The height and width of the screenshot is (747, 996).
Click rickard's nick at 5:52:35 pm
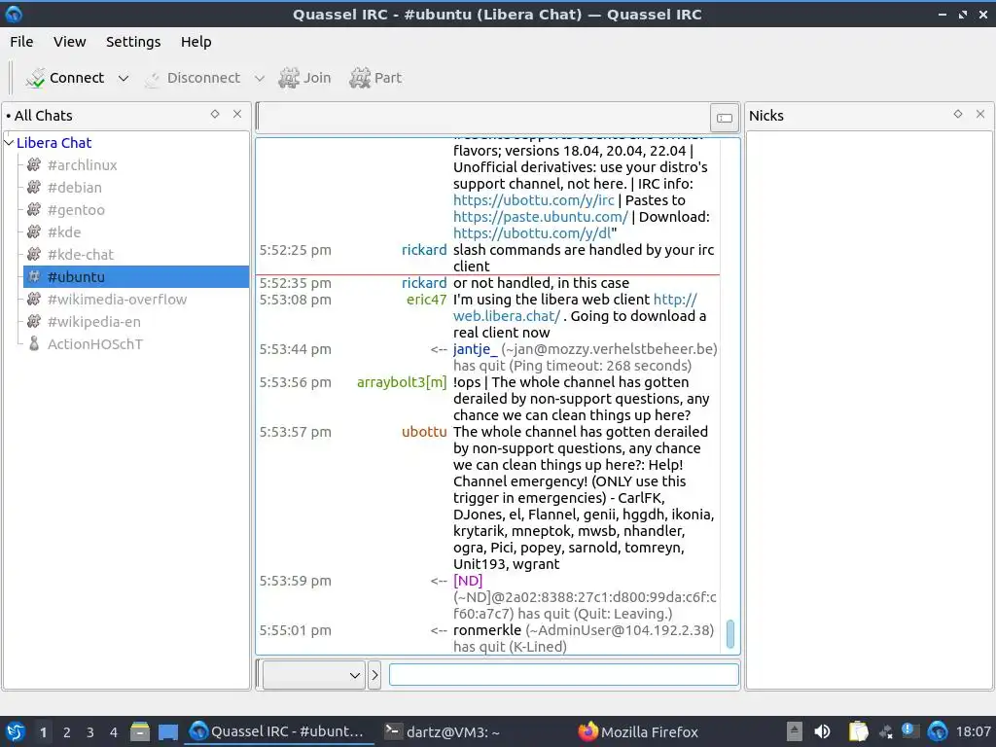click(424, 283)
